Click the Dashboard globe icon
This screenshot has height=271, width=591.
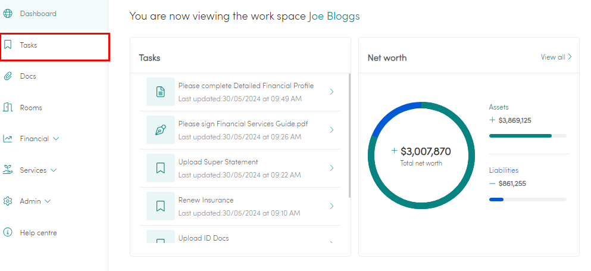pos(8,14)
